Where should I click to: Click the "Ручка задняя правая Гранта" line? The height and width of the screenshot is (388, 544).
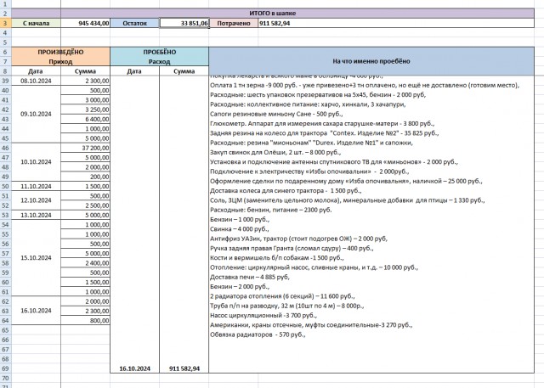(292, 249)
